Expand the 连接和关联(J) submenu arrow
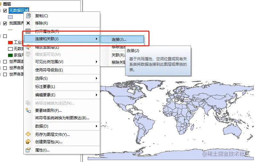The width and height of the screenshot is (255, 162). (96, 39)
